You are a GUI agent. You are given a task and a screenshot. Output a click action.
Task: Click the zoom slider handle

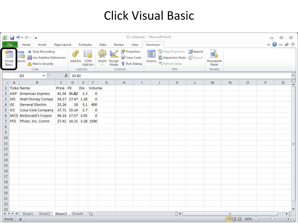tap(272, 219)
